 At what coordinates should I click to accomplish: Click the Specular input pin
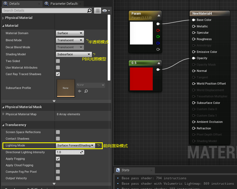tap(194, 33)
